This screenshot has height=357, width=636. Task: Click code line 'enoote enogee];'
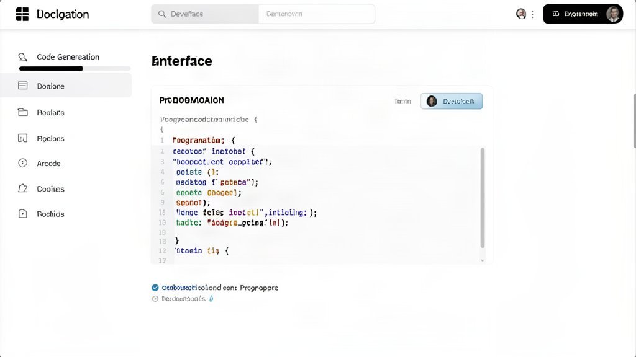pyautogui.click(x=209, y=193)
